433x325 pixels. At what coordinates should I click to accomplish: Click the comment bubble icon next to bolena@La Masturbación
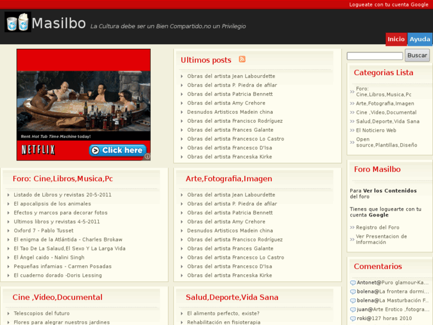pyautogui.click(x=353, y=301)
